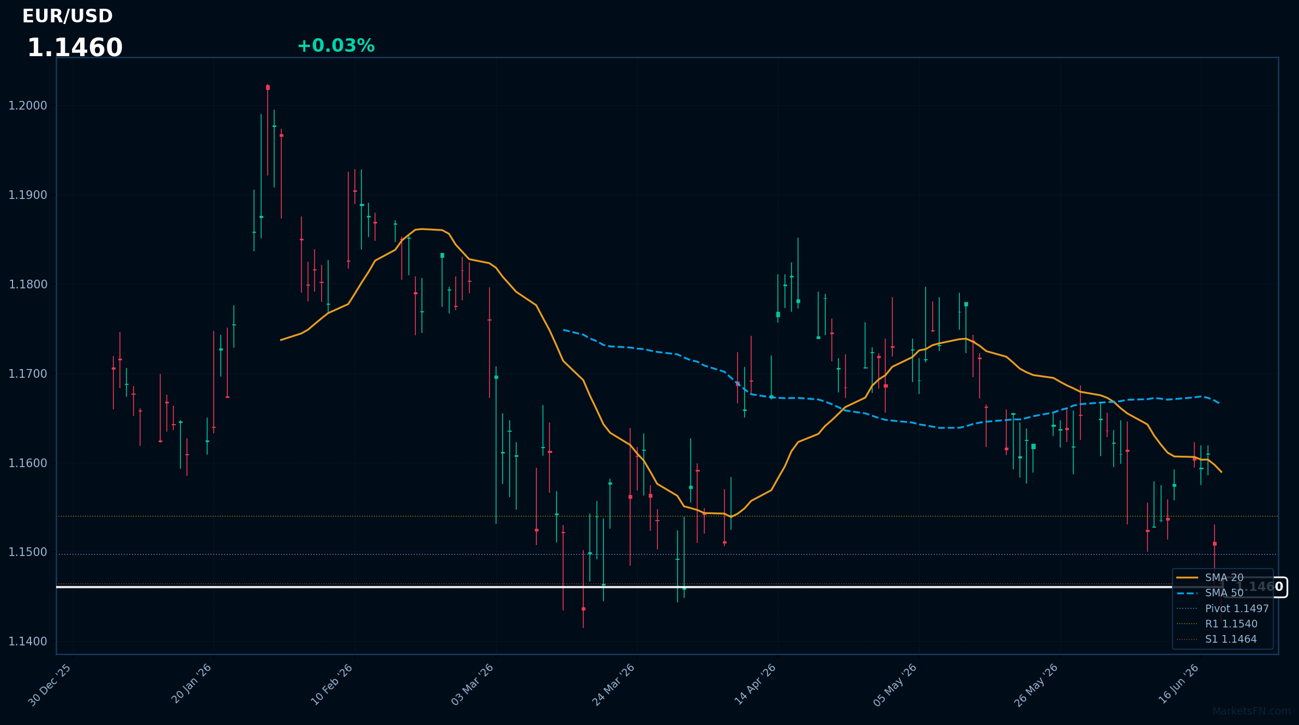
Task: Click the 24 Mar '26 date label
Action: pyautogui.click(x=614, y=685)
